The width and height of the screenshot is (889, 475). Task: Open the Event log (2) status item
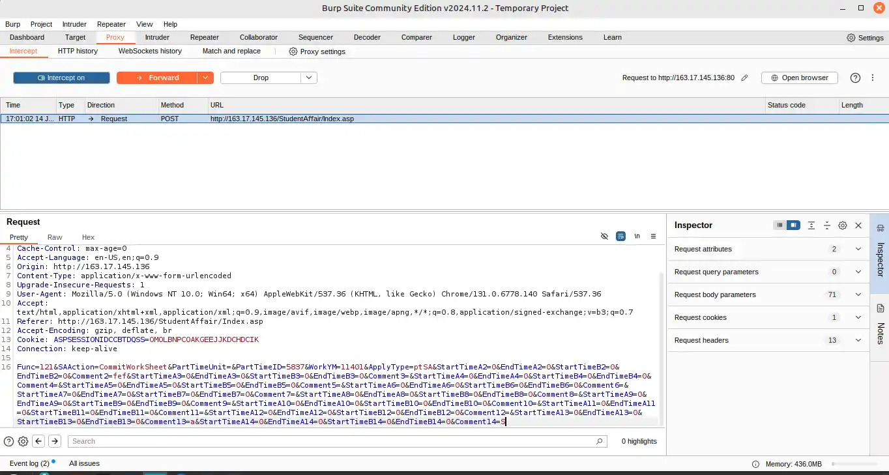tap(31, 463)
